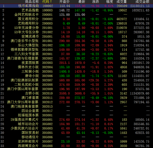Select the 艺术品指数 row

click(x=76, y=10)
